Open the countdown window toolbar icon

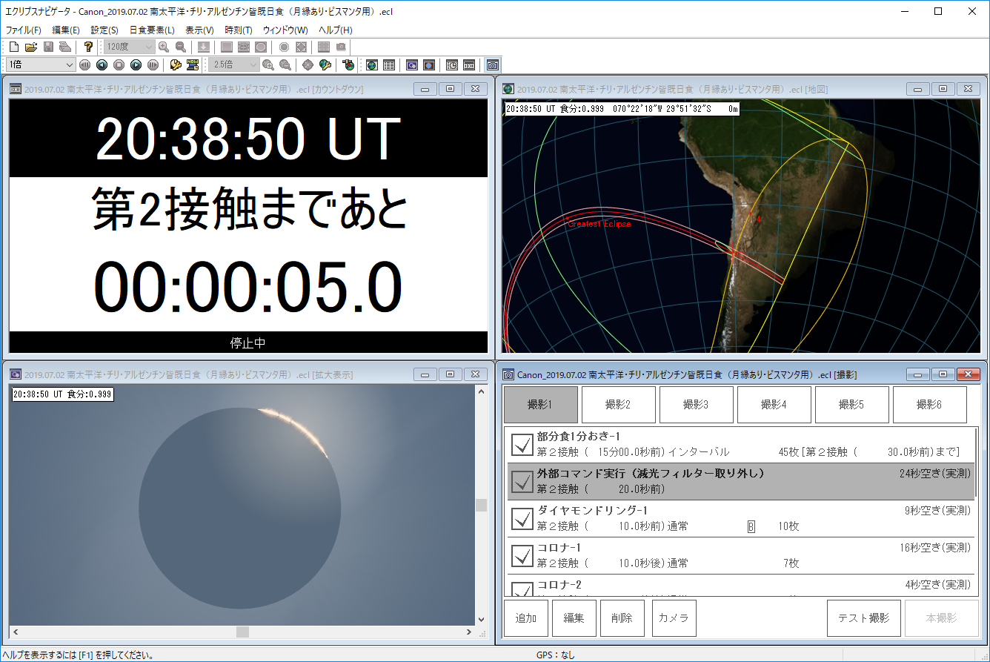click(469, 65)
